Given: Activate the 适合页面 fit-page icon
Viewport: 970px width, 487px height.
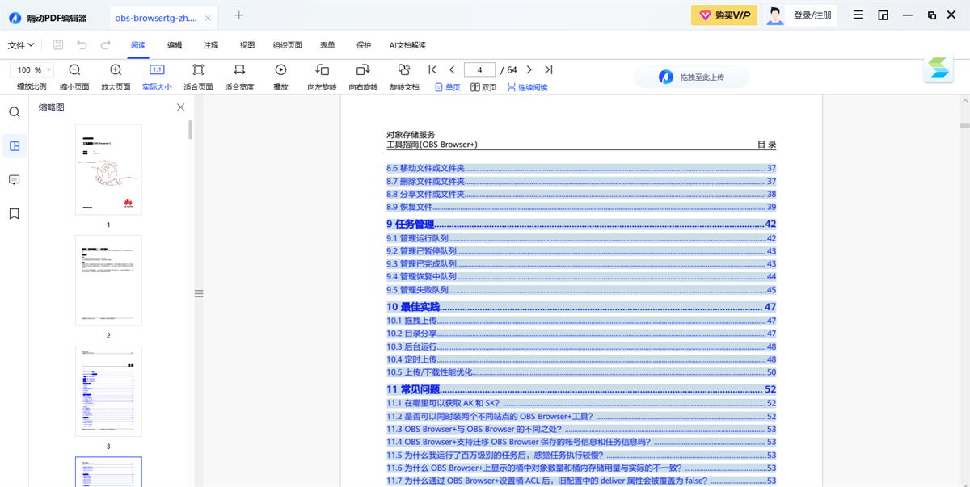Looking at the screenshot, I should point(198,71).
